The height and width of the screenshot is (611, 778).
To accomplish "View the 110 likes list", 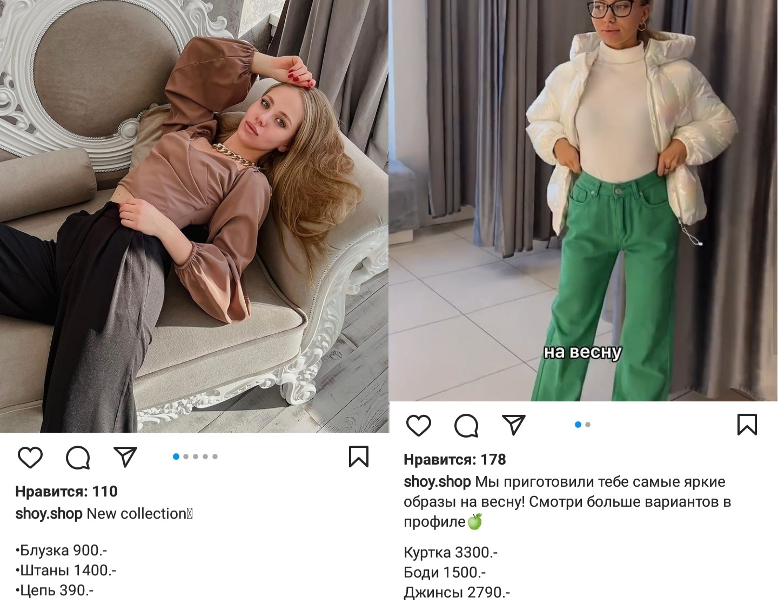I will click(66, 492).
